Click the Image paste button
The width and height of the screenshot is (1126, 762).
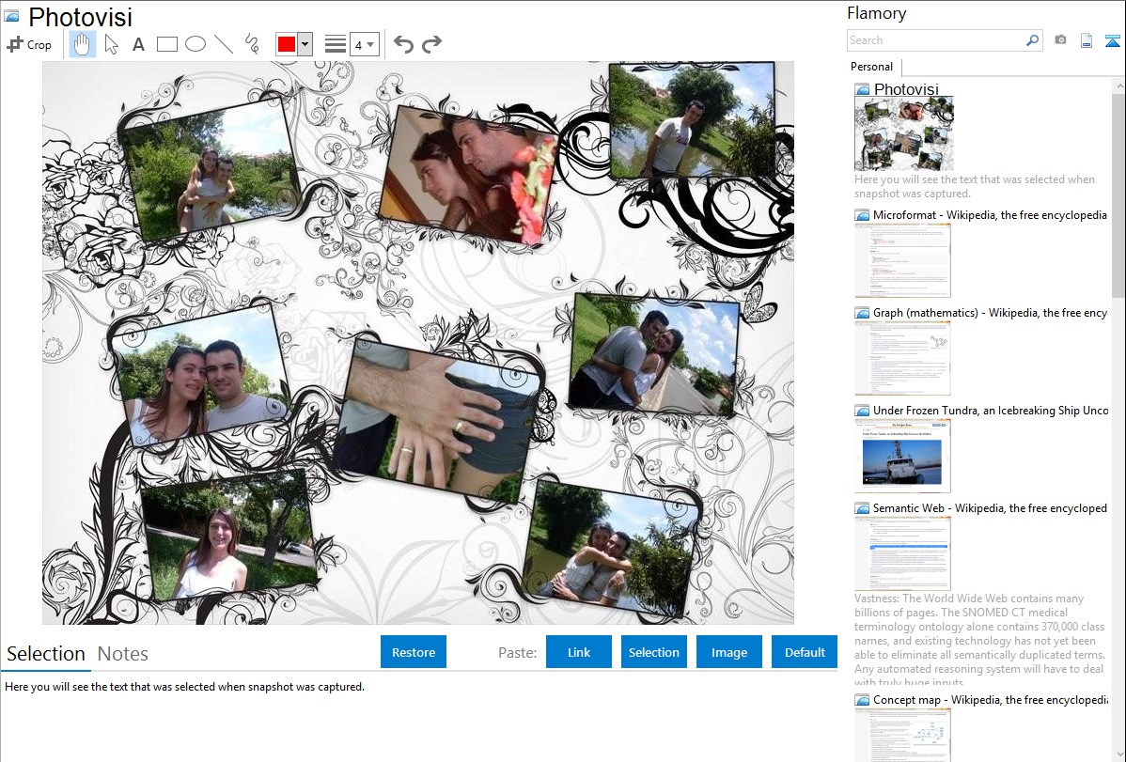tap(728, 652)
